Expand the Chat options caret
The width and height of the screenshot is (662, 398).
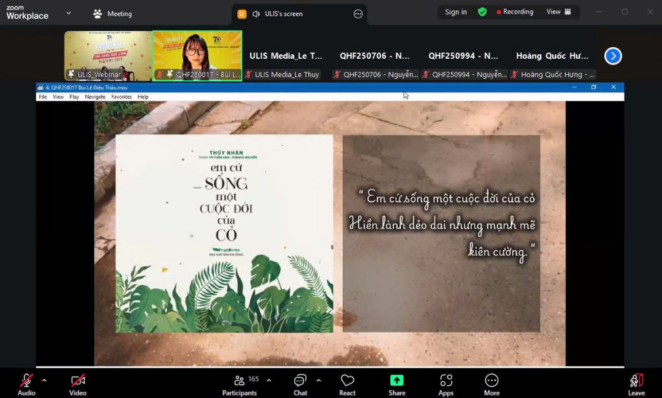pos(319,381)
